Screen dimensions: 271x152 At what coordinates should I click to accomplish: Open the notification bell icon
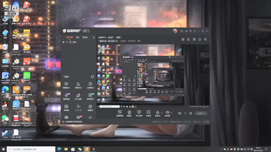pos(200,39)
